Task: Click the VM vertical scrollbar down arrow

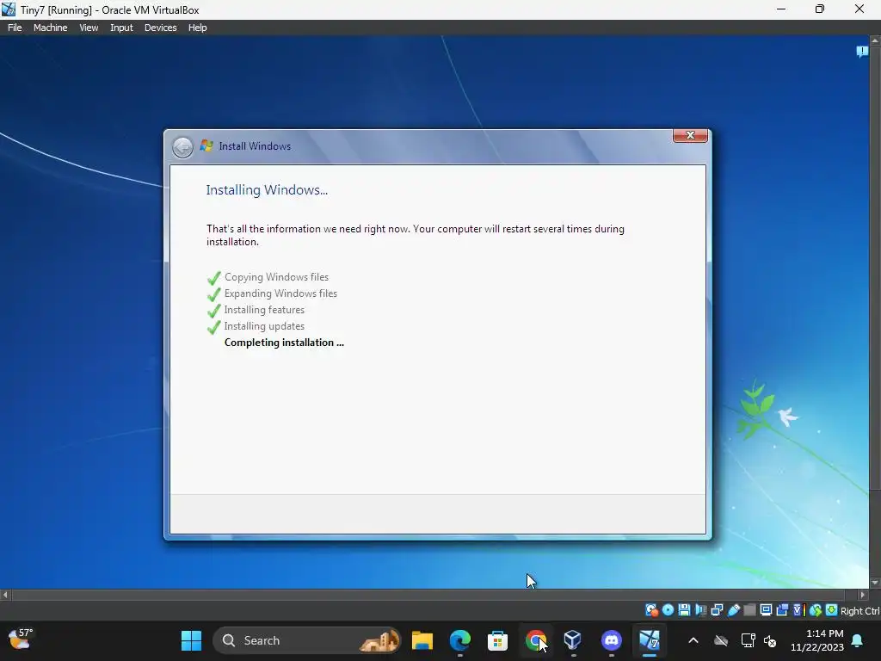Action: pos(875,583)
